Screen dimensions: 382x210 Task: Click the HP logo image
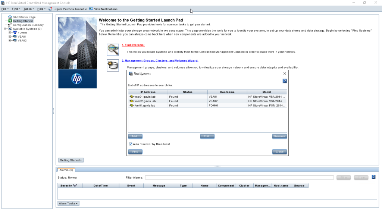coord(78,79)
